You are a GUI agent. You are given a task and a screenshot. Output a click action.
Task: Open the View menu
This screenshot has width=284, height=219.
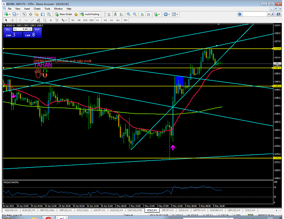coord(18,9)
